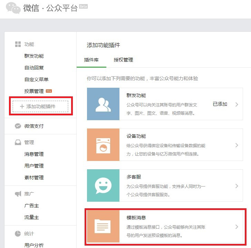Image resolution: width=251 pixels, height=248 pixels.
Task: Click the 多客服 card title
Action: click(134, 177)
